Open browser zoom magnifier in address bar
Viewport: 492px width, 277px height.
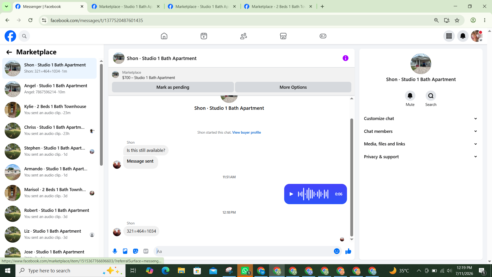436,20
